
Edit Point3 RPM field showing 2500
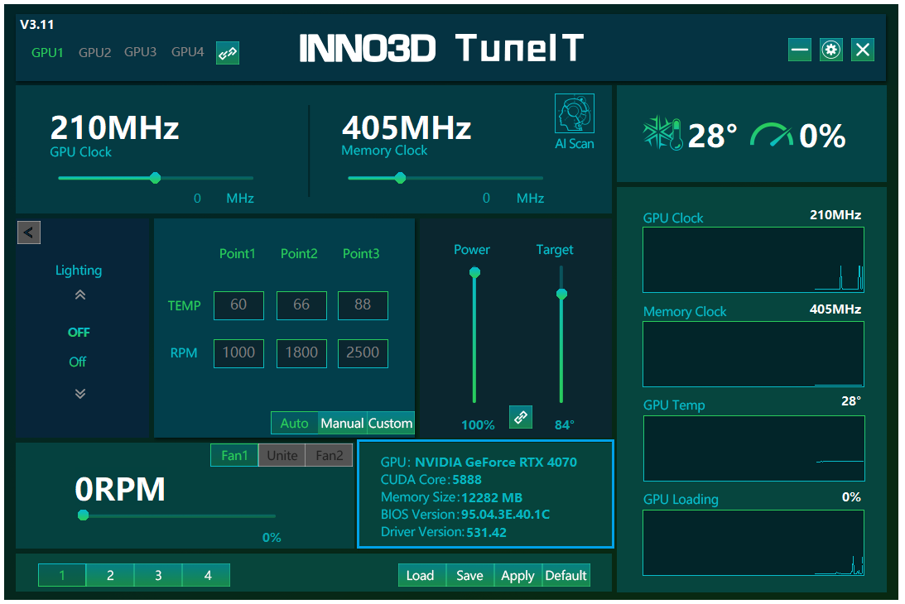[363, 353]
